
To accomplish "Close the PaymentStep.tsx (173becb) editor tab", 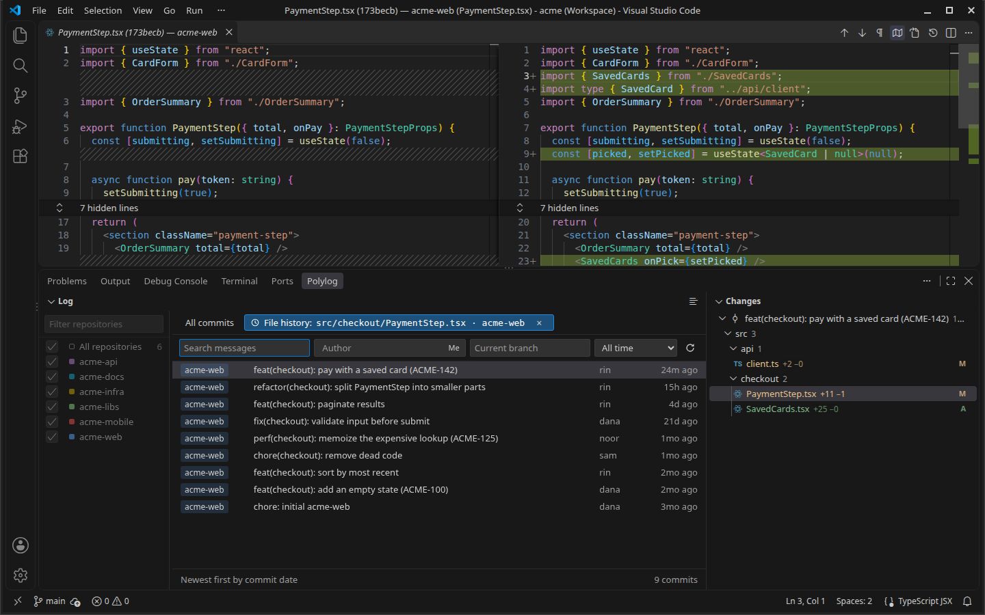I will coord(229,32).
